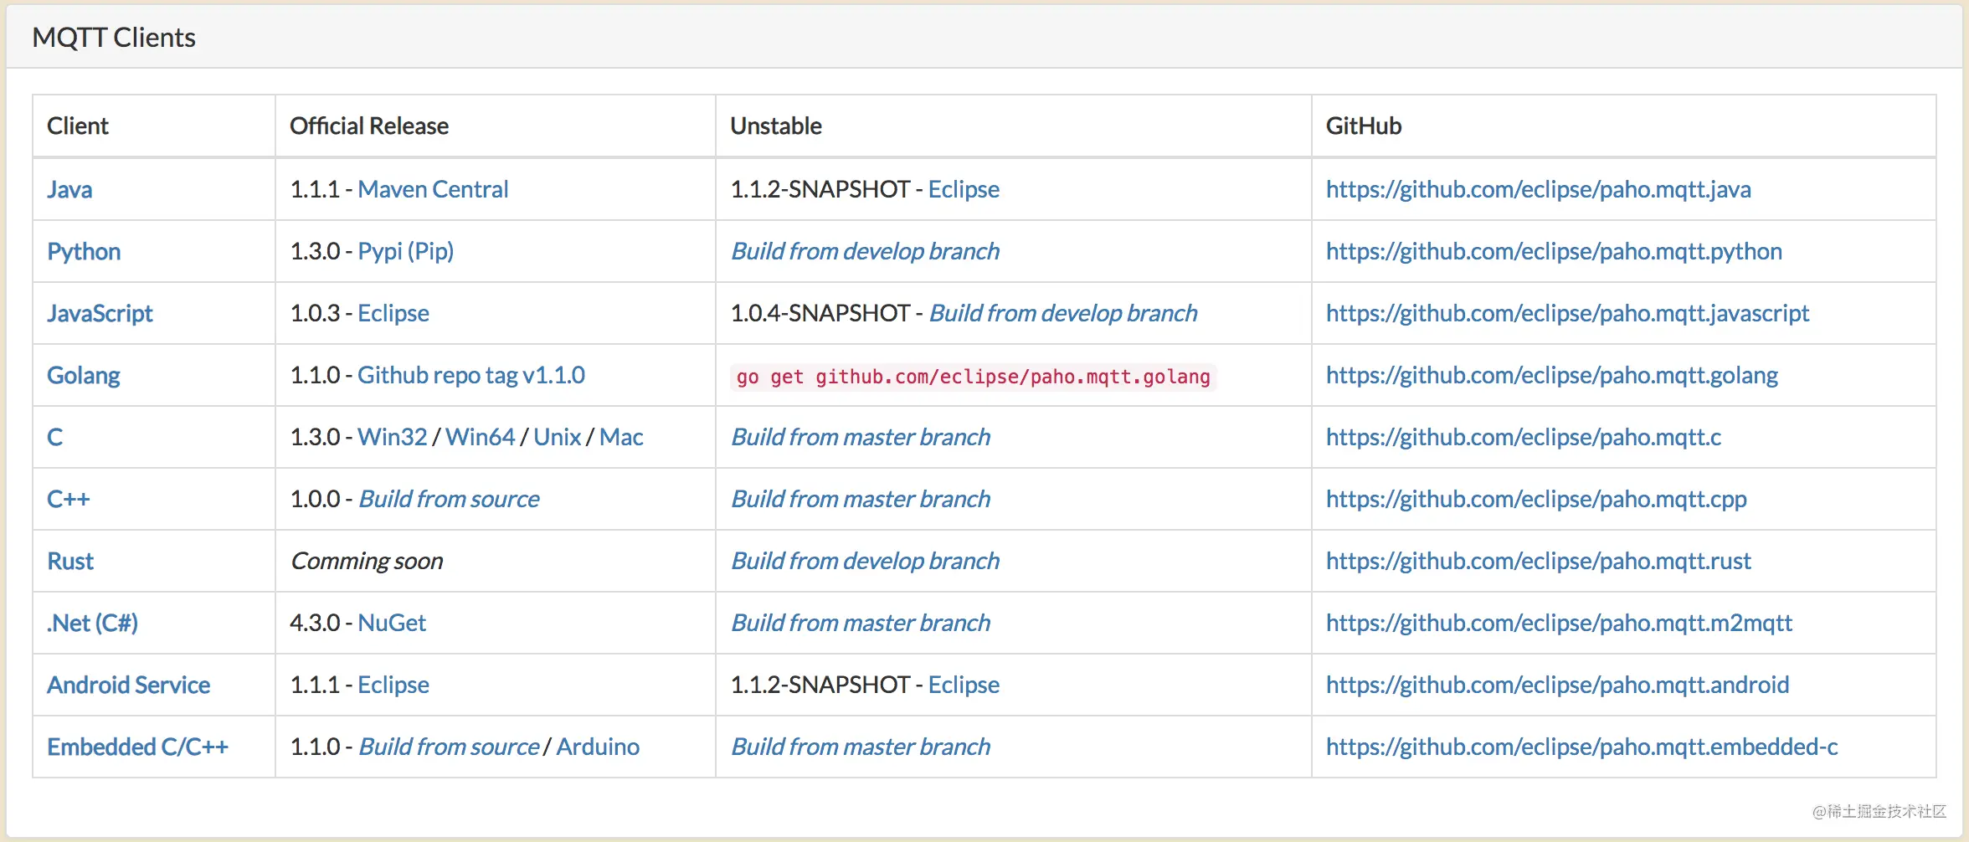Screen dimensions: 1969x842
Task: Open the C client link
Action: tap(55, 437)
